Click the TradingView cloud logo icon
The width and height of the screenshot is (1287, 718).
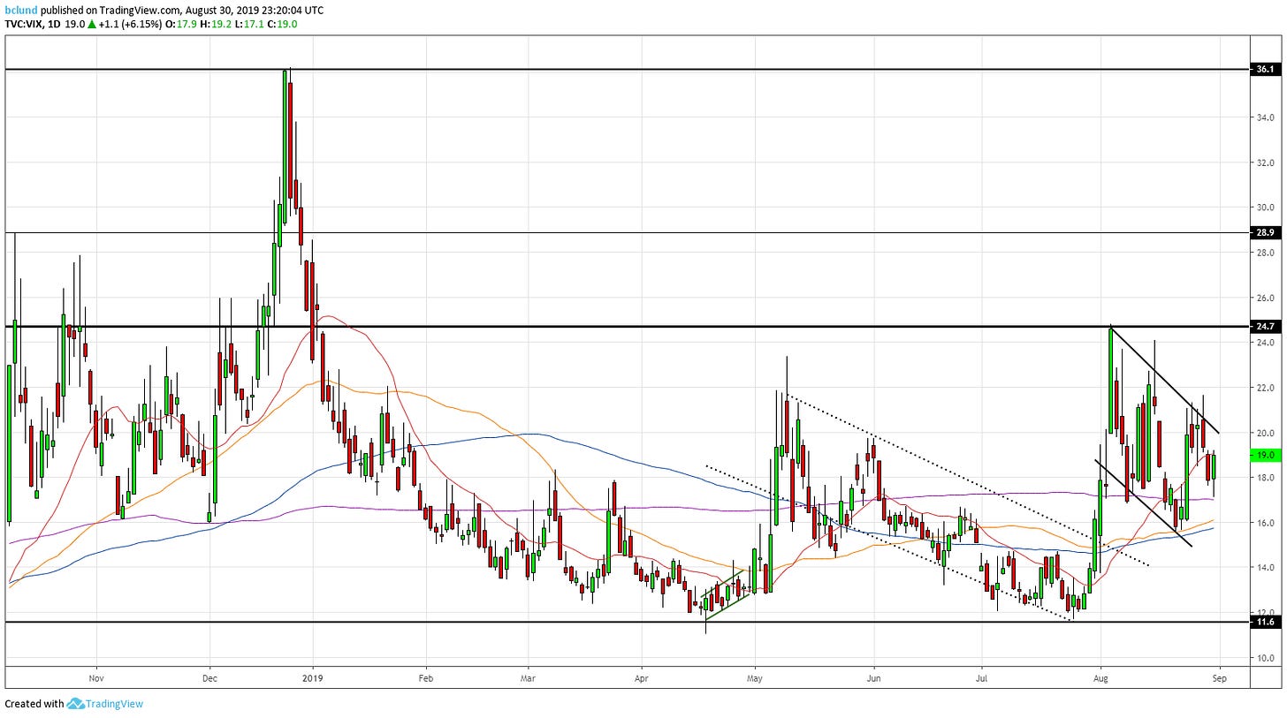[x=75, y=704]
